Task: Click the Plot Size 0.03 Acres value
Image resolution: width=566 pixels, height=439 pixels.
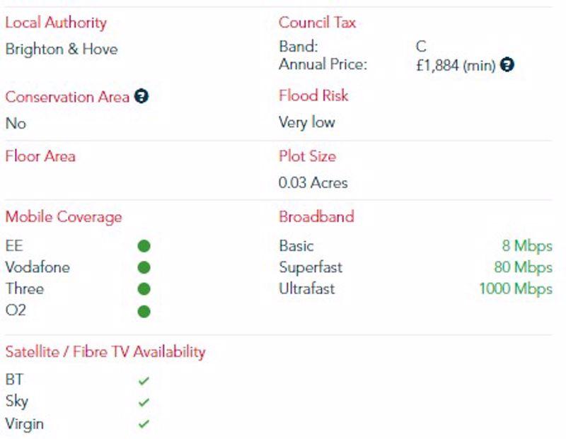Action: point(313,182)
